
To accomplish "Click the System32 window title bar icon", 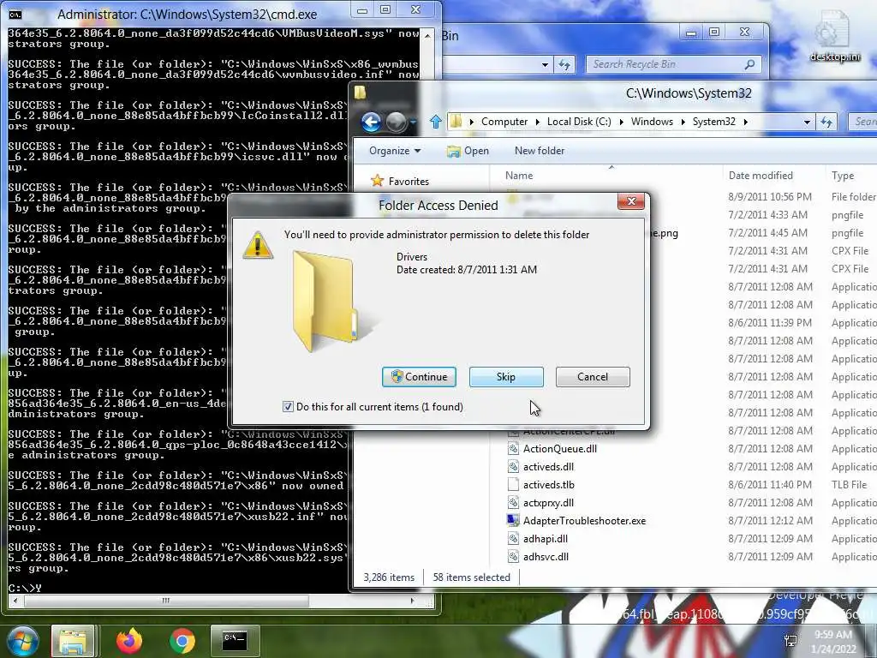I will [x=360, y=93].
